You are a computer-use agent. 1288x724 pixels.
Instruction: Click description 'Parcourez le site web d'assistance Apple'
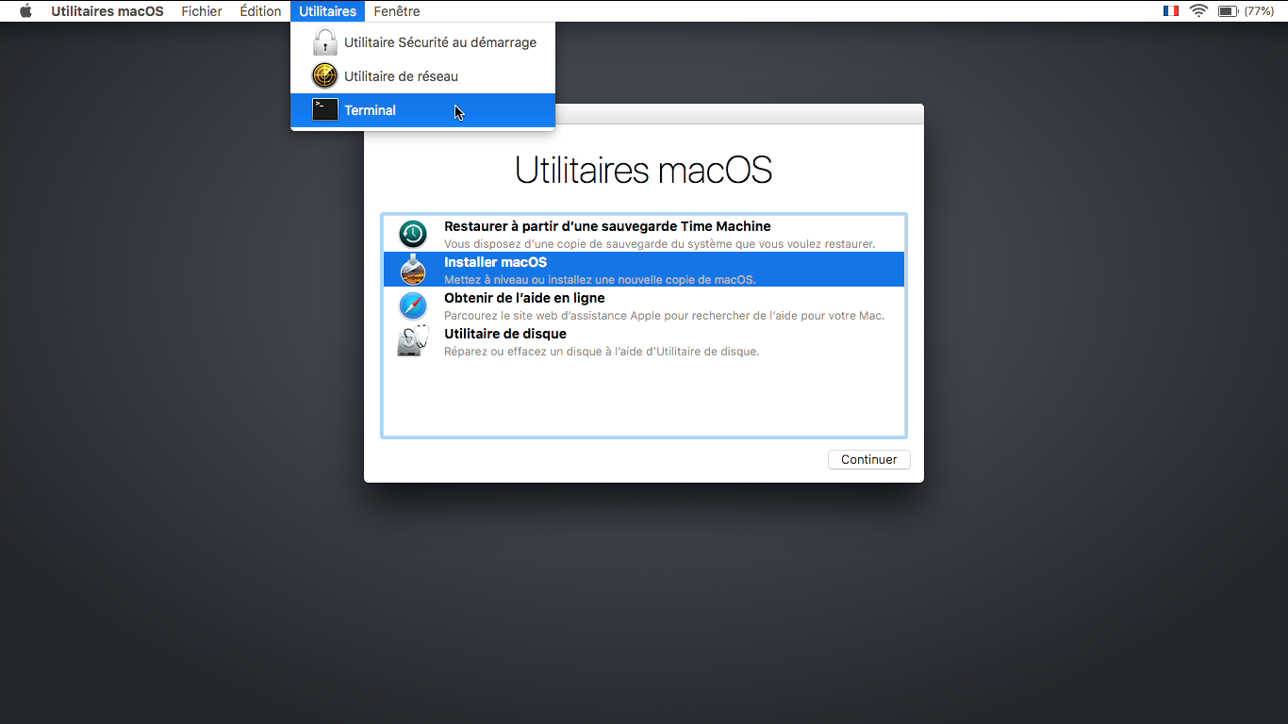[x=664, y=316]
